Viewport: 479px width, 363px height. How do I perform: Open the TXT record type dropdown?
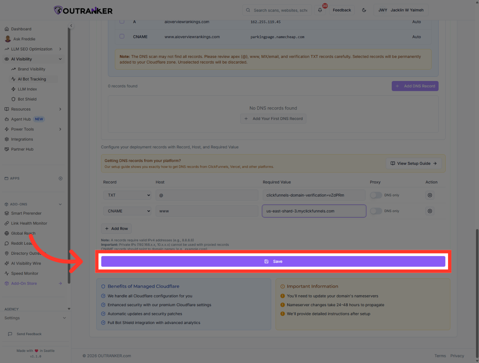click(x=127, y=195)
